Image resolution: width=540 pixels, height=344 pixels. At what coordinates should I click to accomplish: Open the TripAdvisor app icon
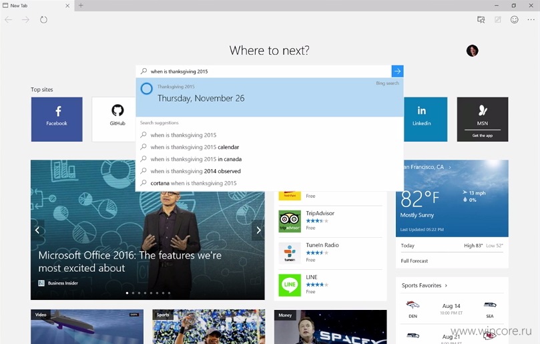290,221
